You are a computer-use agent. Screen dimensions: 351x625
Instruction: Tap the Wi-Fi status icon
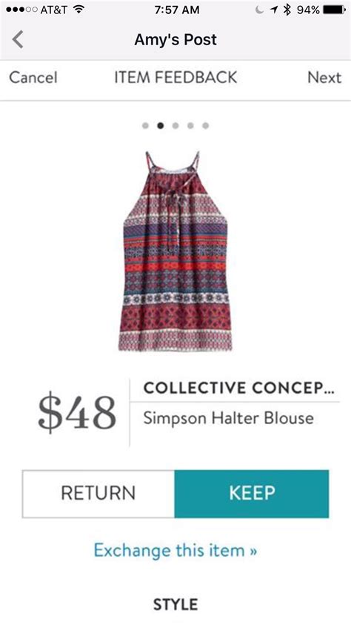(79, 9)
